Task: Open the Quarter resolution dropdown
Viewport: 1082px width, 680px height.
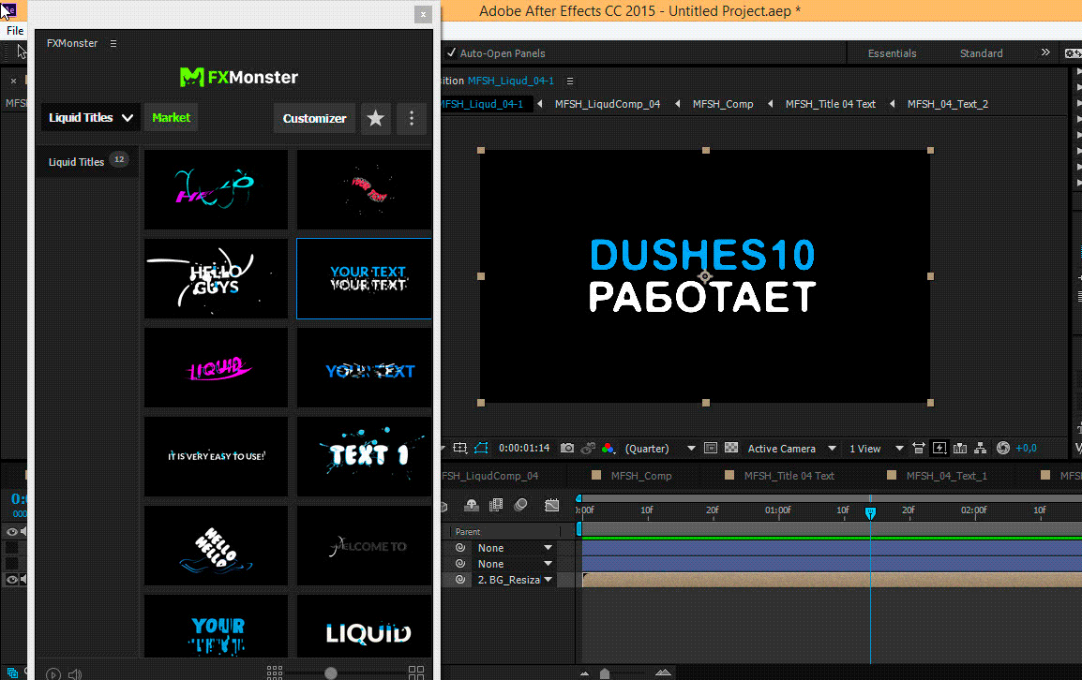Action: pos(660,449)
